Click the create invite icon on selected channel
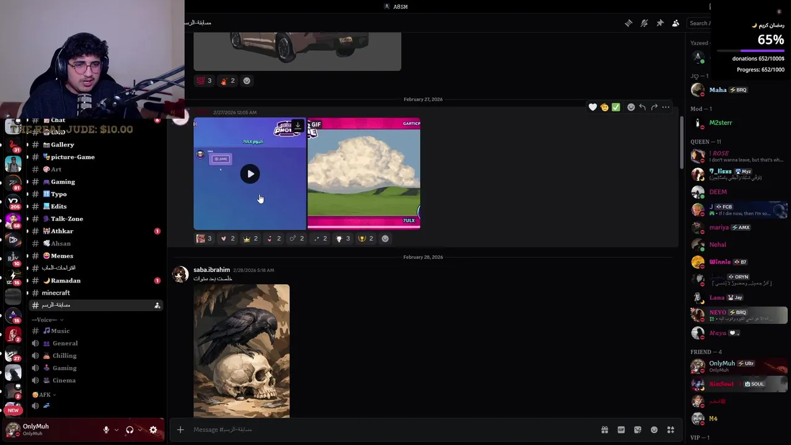The width and height of the screenshot is (791, 445). pos(157,305)
